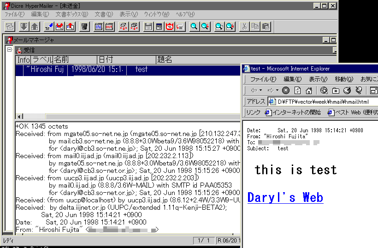Click the send mail up-arrow icon
This screenshot has width=378, height=248.
[35, 27]
